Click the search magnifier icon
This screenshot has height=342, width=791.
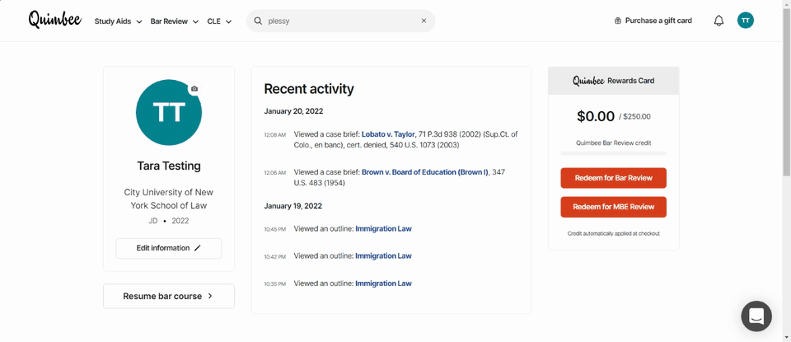[x=258, y=21]
